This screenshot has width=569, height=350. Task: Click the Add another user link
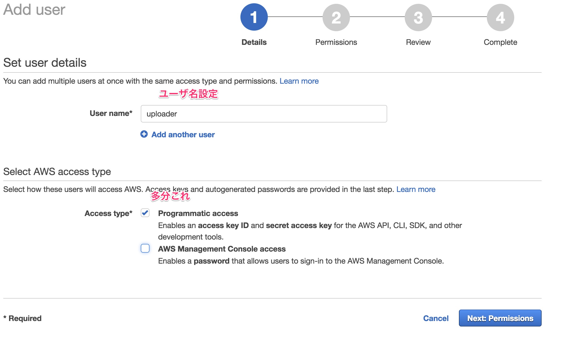click(183, 135)
